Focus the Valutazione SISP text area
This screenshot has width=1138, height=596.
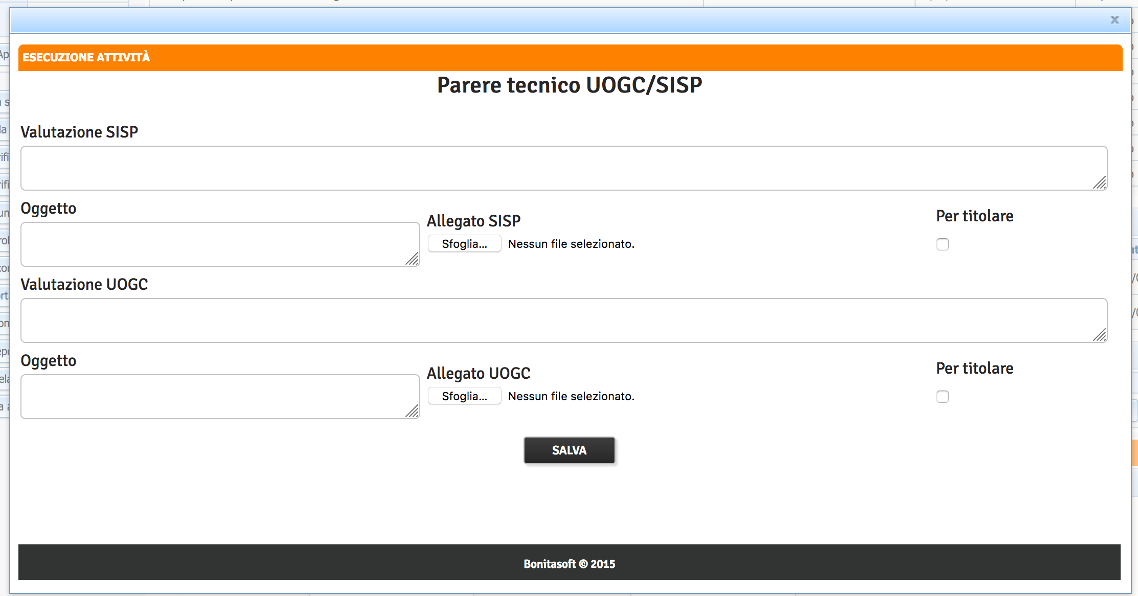(564, 168)
